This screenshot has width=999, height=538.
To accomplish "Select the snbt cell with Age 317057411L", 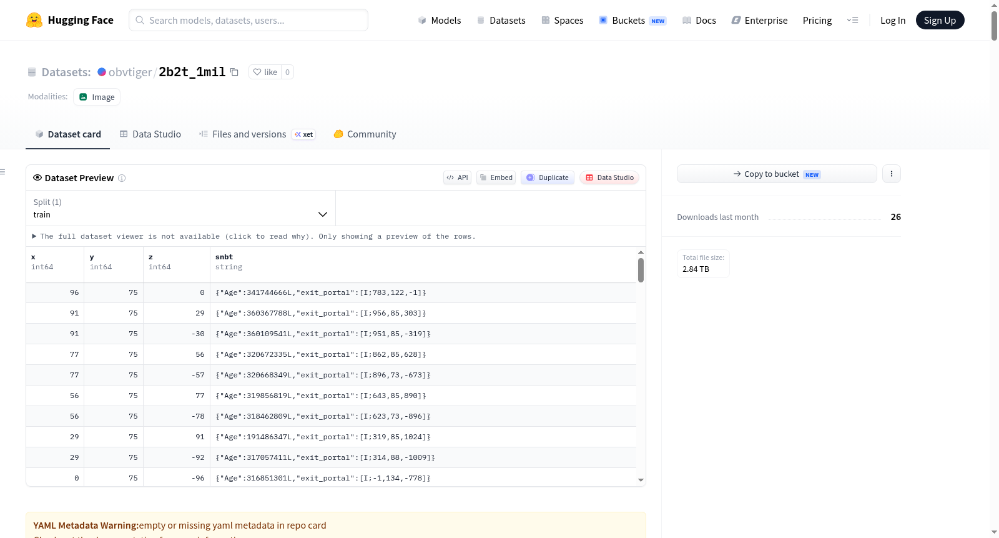I will pos(423,457).
